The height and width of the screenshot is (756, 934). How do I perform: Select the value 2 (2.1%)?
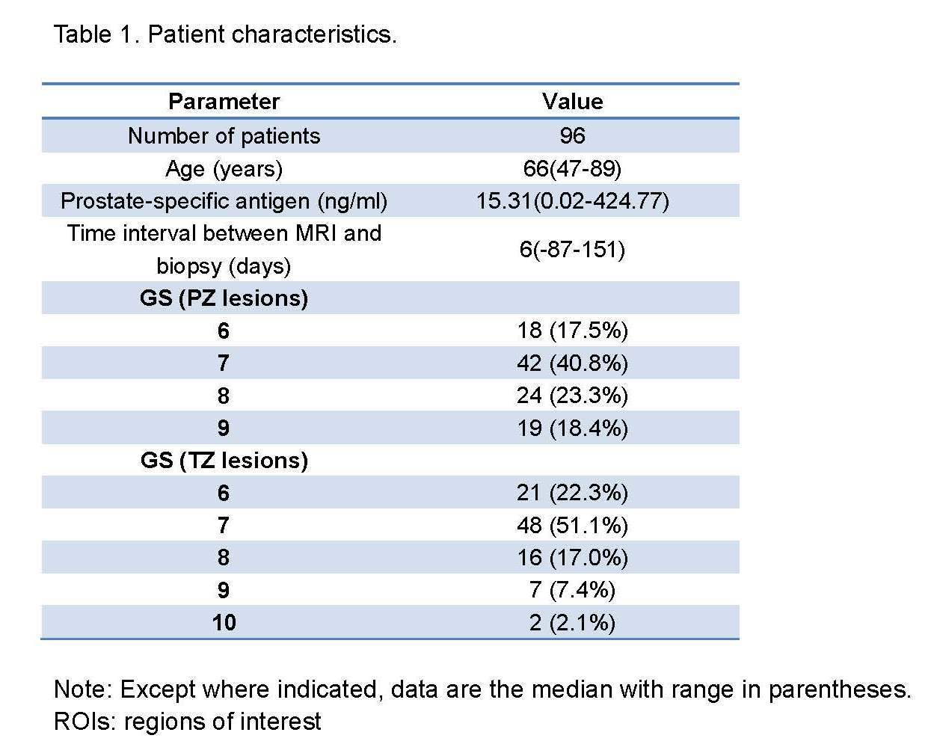point(572,622)
